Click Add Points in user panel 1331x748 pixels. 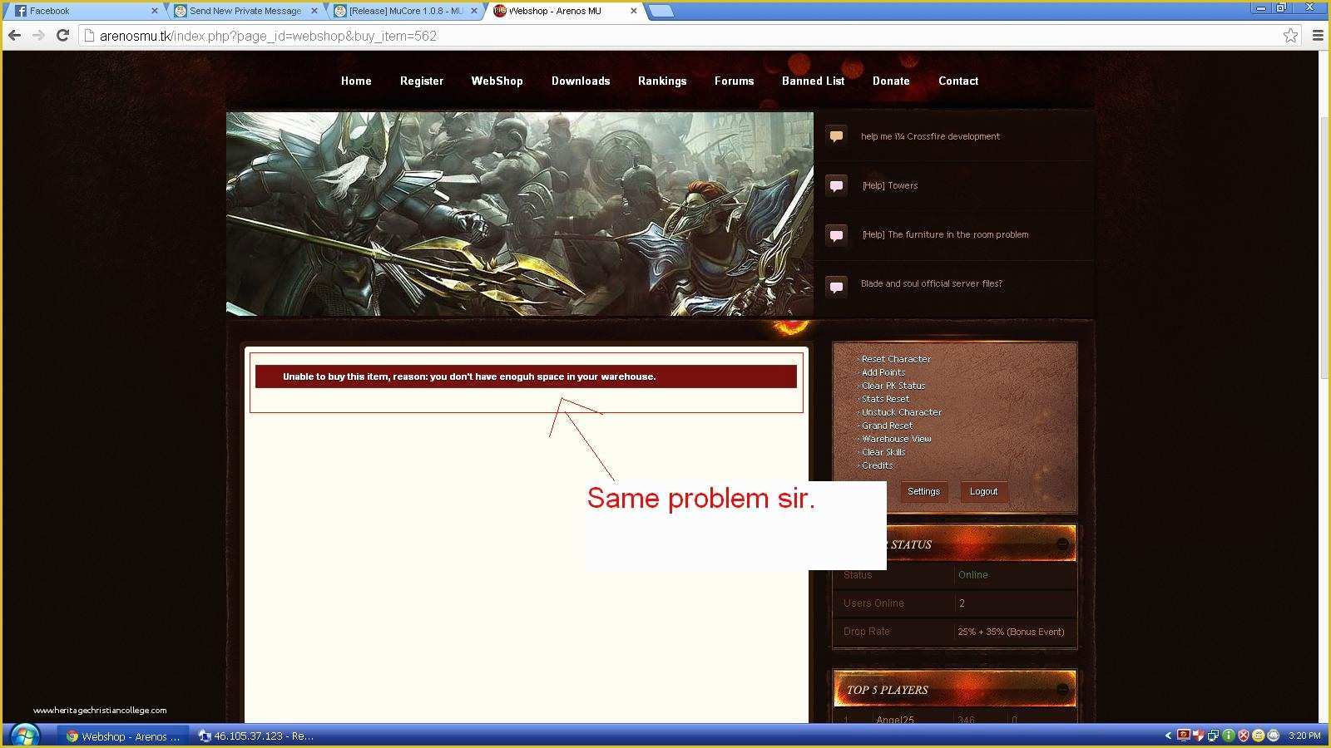883,372
